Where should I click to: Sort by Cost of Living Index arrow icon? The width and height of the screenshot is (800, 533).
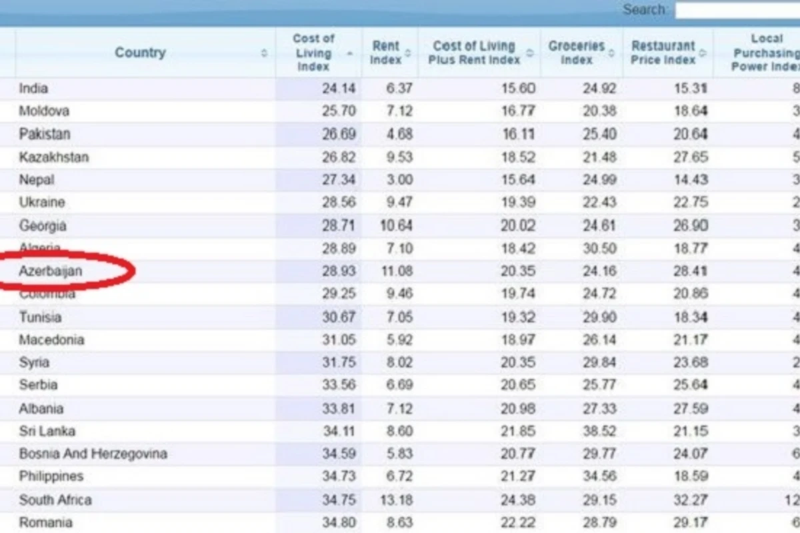[350, 53]
